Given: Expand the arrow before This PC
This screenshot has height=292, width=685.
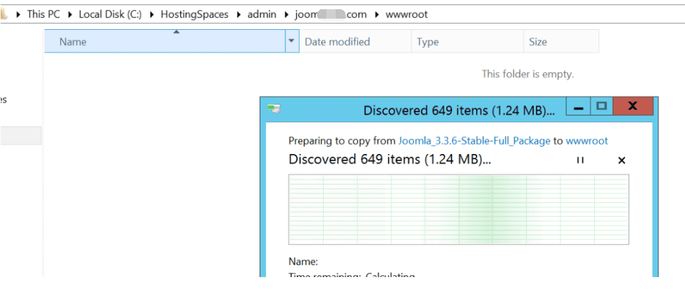Looking at the screenshot, I should pos(18,14).
